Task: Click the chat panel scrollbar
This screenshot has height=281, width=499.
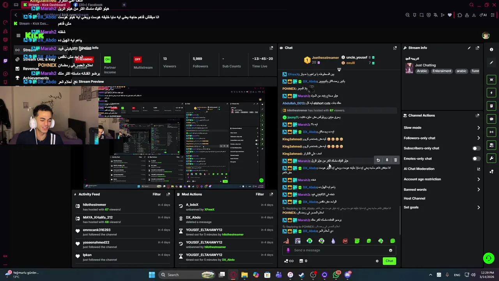Action: pos(400,221)
